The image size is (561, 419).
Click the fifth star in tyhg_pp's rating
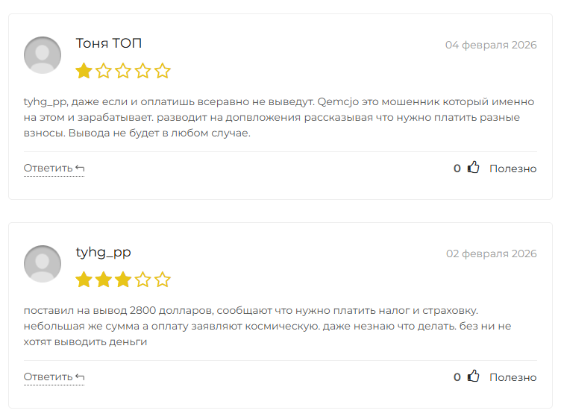coord(163,280)
